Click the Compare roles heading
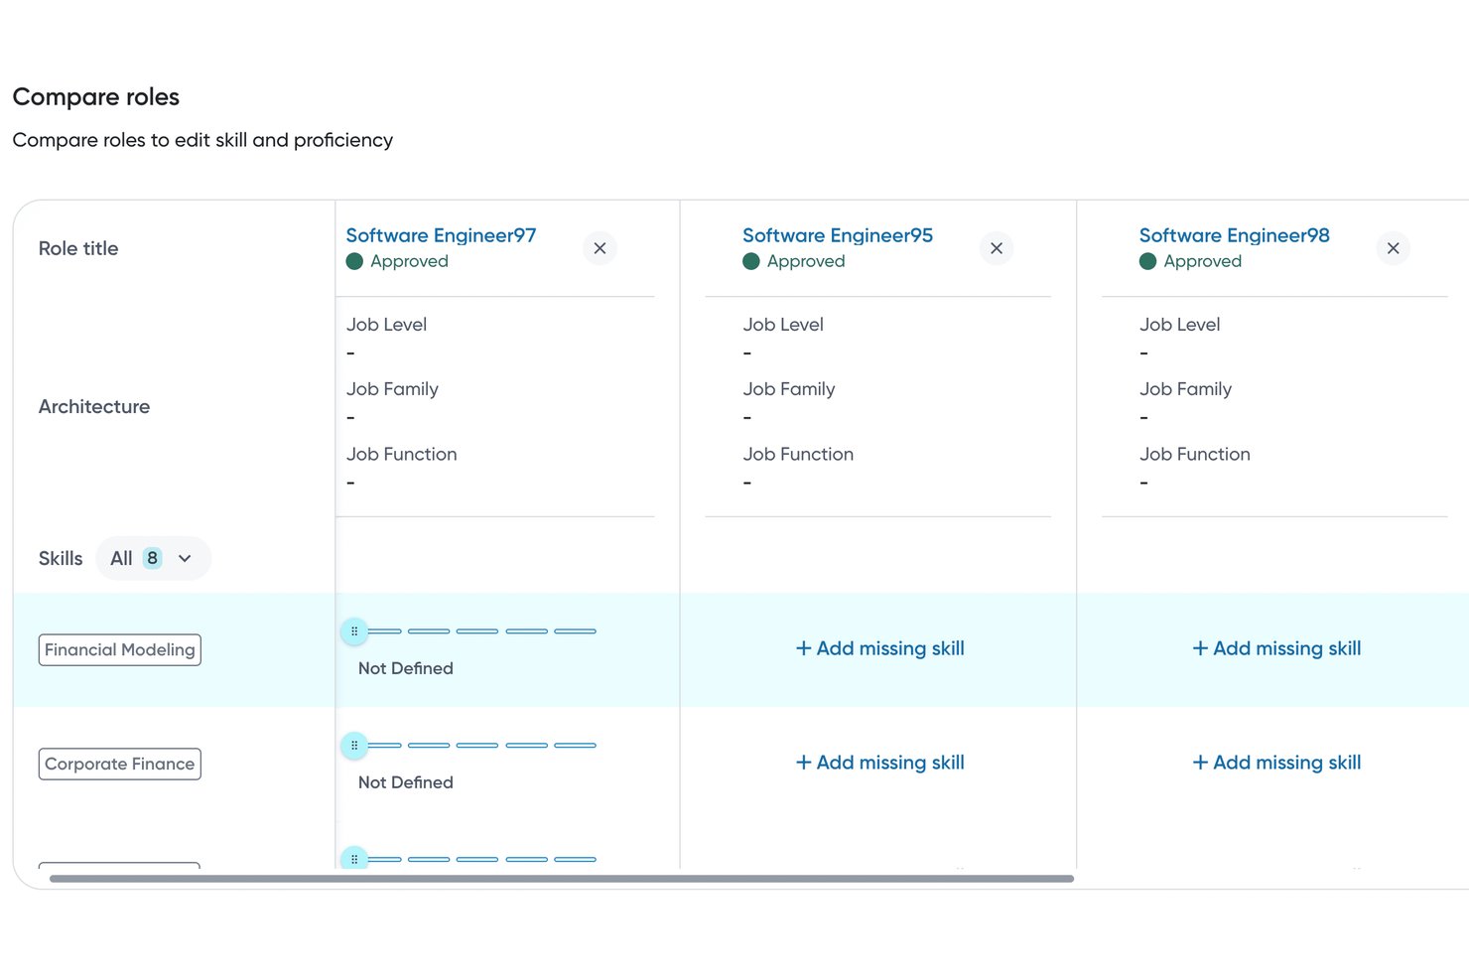The height and width of the screenshot is (980, 1469). pos(96,96)
